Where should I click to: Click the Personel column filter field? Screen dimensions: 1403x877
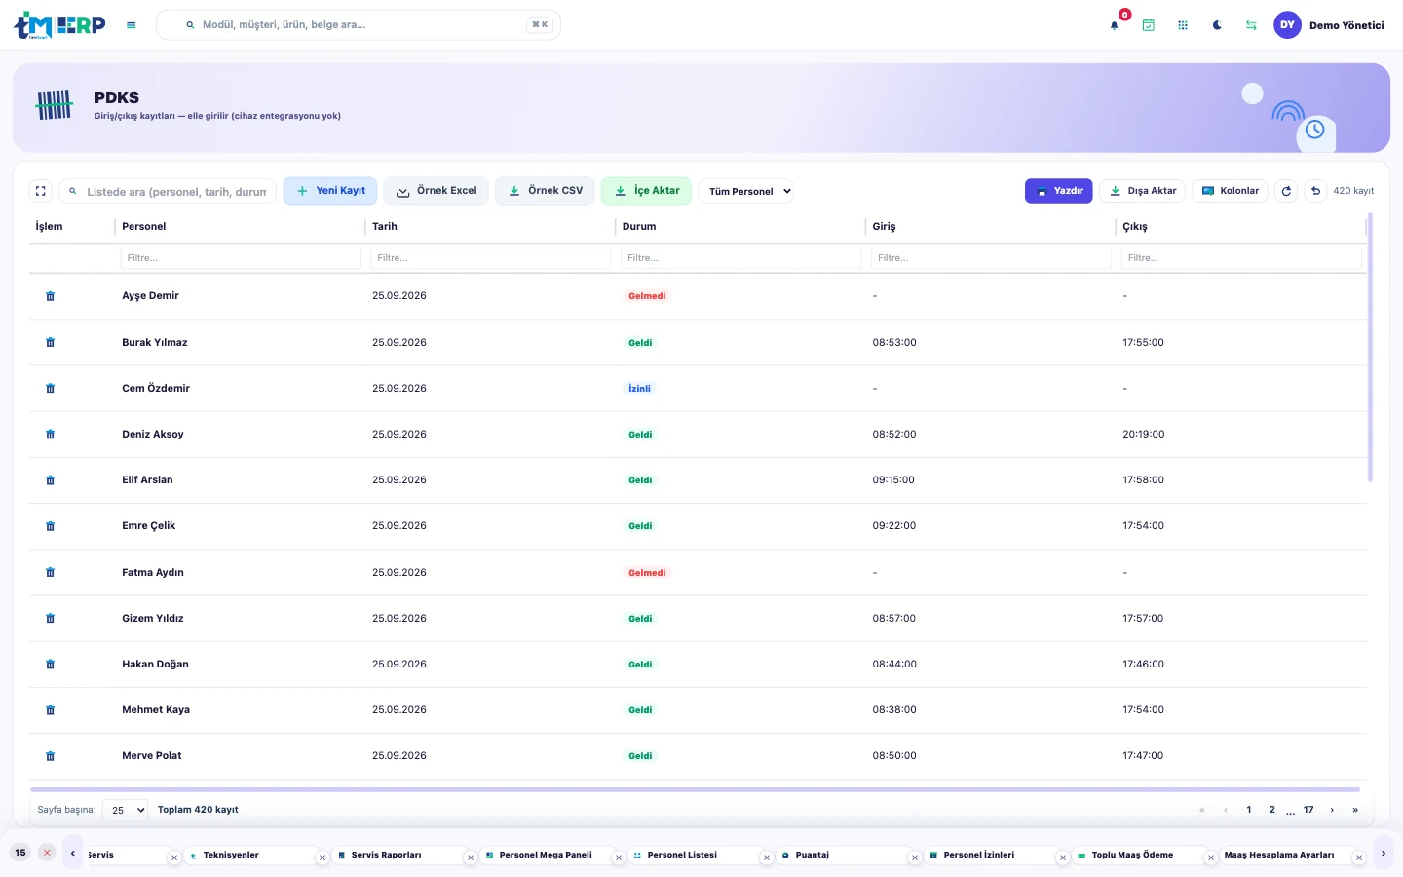241,258
